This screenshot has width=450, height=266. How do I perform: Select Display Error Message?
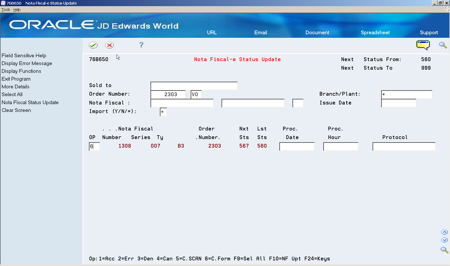pos(27,63)
